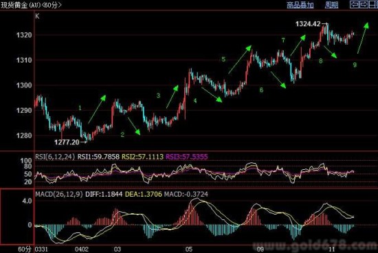Image resolution: width=378 pixels, height=253 pixels.
Task: Click the K label on main chart
Action: point(37,16)
